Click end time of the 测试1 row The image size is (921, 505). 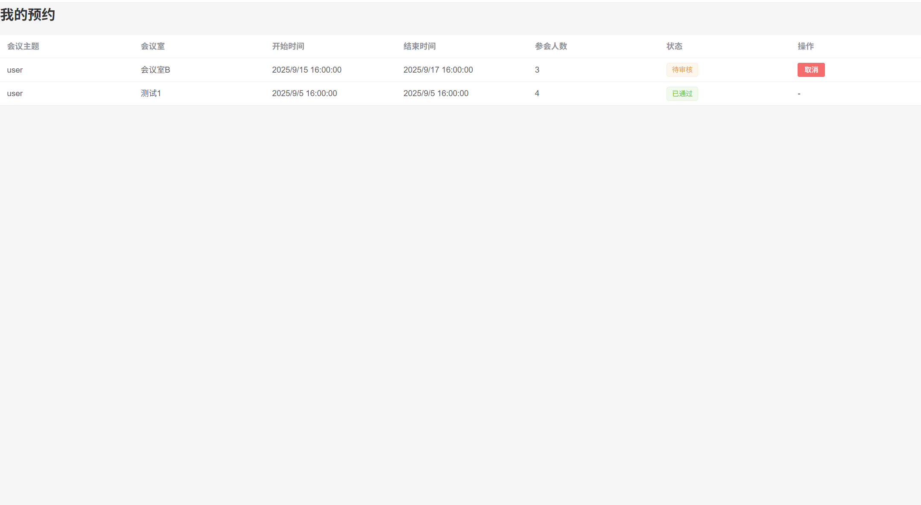point(436,93)
